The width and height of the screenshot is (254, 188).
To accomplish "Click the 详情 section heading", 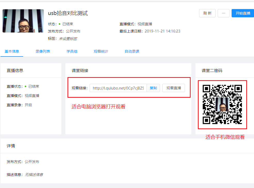I will click(11, 146).
